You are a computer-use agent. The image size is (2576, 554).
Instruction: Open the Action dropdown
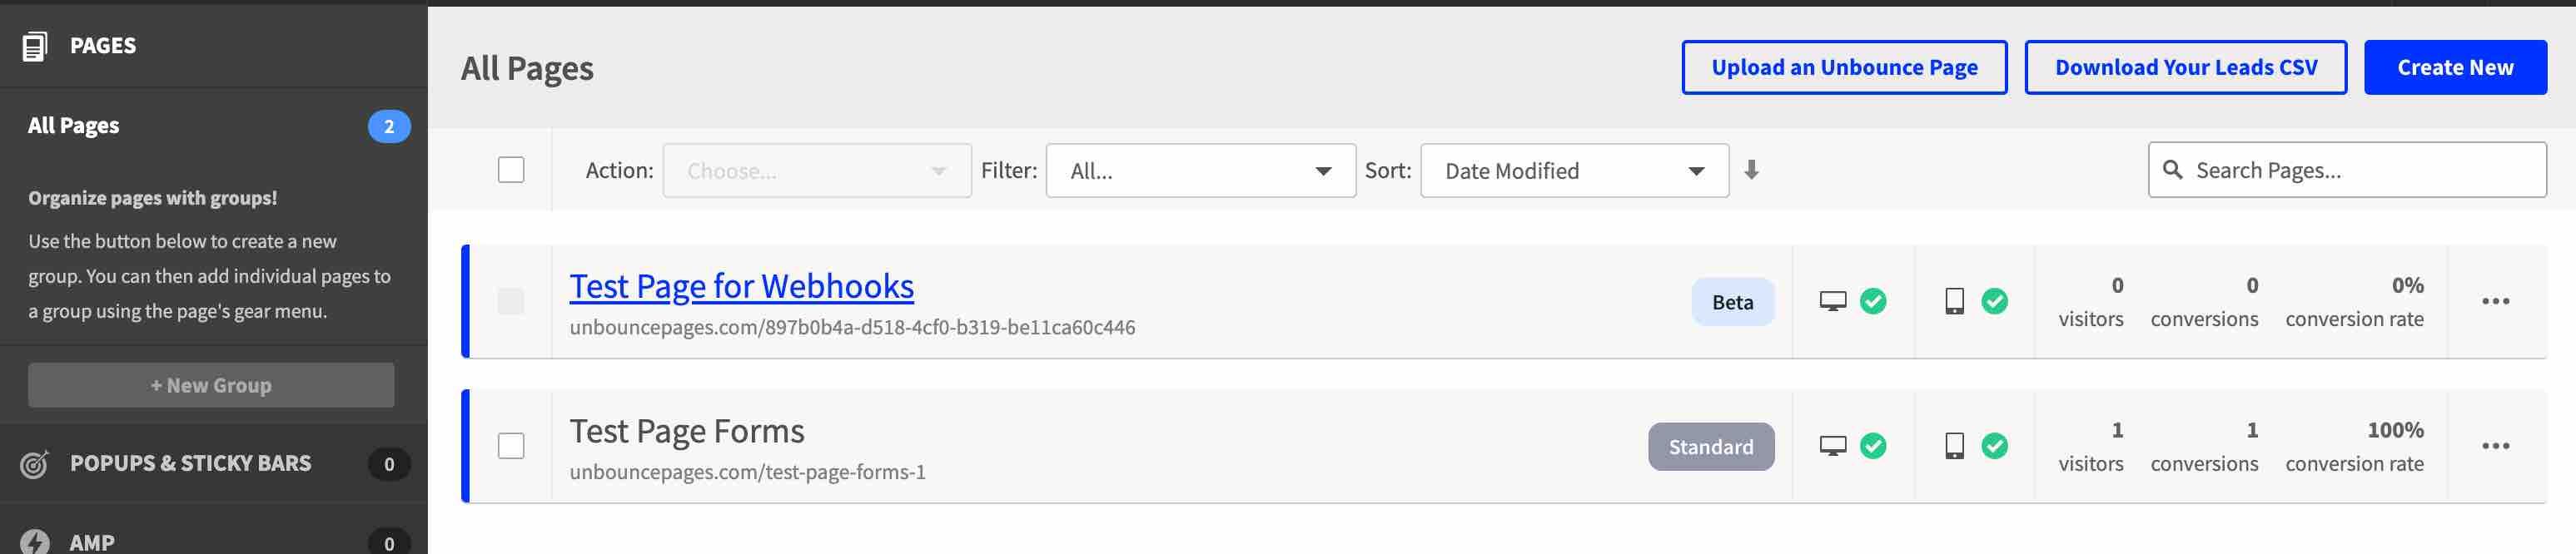(817, 170)
